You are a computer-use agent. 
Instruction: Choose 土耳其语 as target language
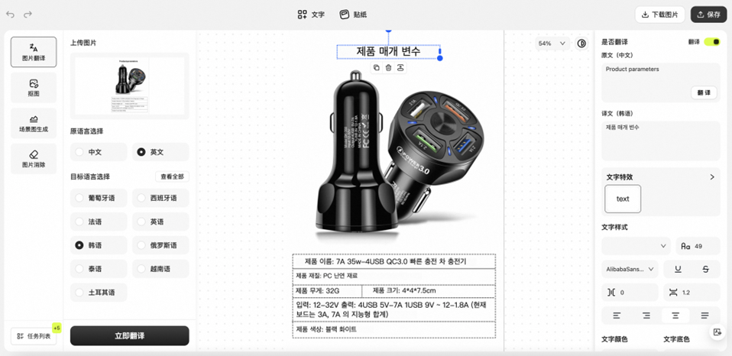click(x=99, y=293)
